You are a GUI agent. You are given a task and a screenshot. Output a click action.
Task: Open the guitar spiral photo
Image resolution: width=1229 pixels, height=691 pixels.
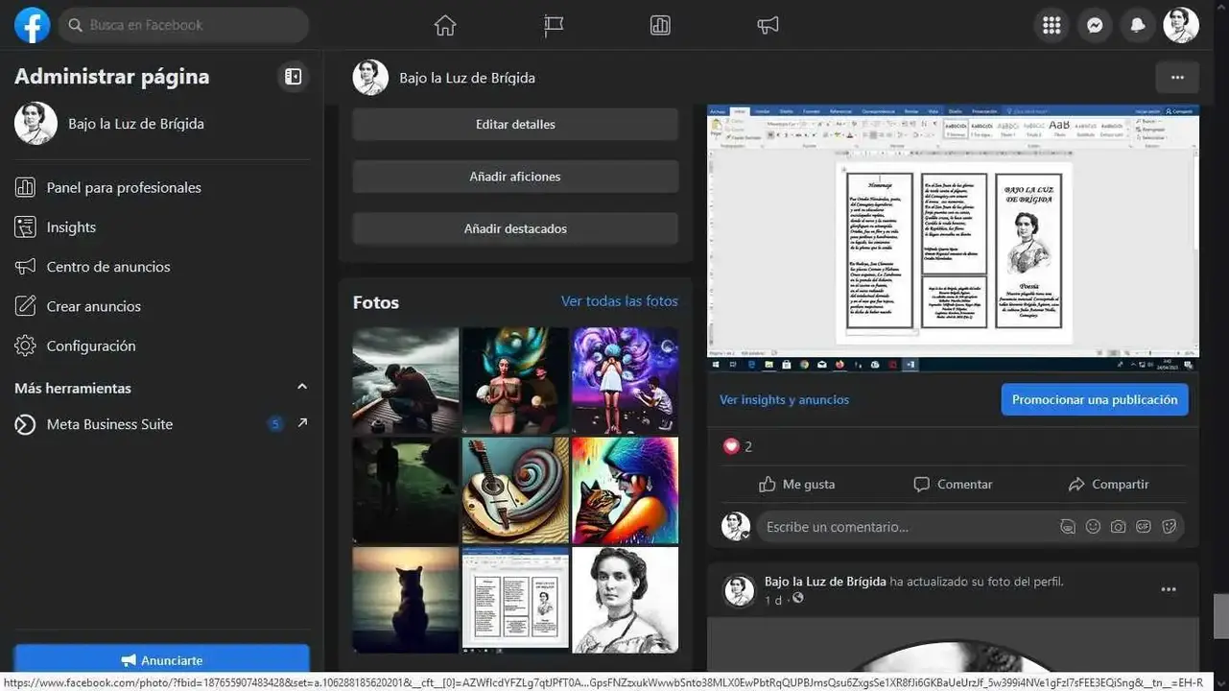(x=515, y=490)
